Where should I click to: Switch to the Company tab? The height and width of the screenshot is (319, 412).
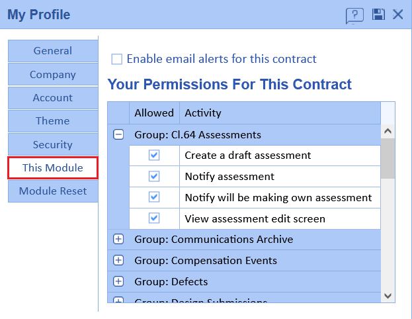(x=53, y=75)
